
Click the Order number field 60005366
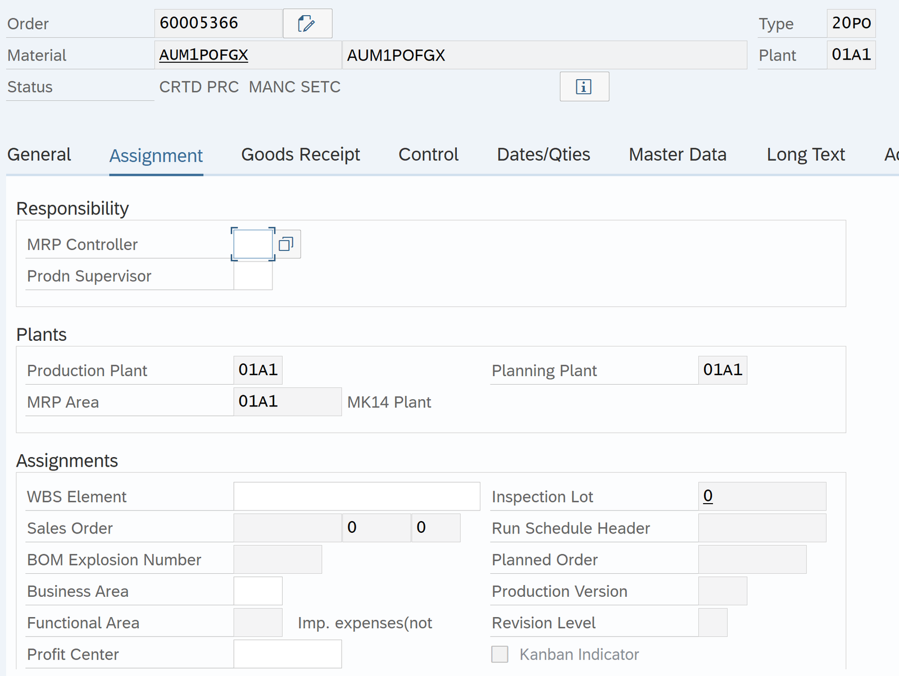(x=218, y=24)
